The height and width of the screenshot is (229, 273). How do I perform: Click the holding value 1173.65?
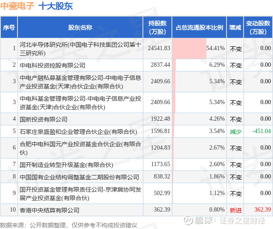(x=160, y=164)
